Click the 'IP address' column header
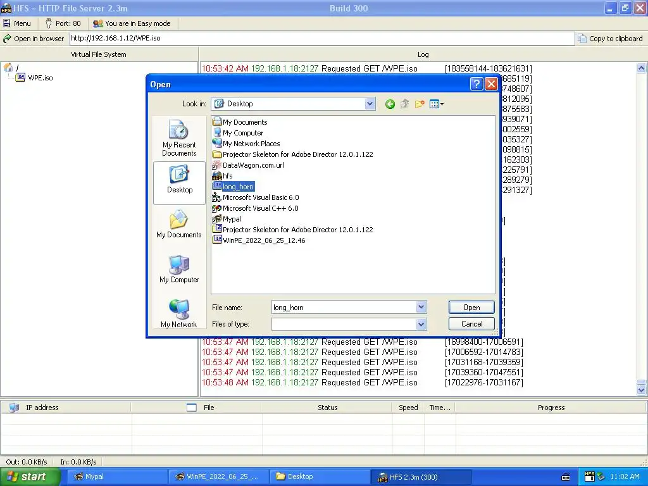648x486 pixels. click(x=66, y=408)
